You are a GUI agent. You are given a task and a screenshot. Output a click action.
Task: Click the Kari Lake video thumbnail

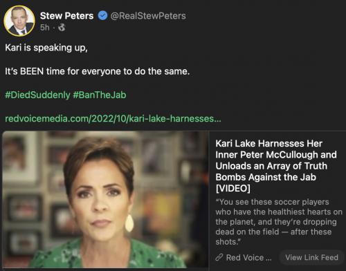(x=105, y=200)
